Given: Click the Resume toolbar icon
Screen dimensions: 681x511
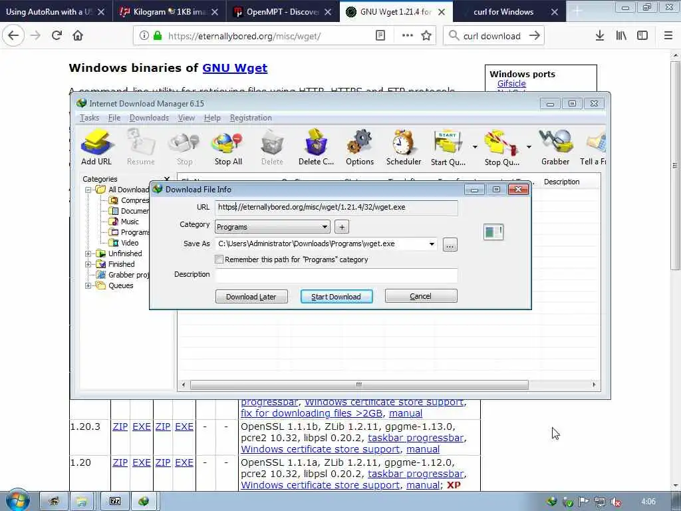Looking at the screenshot, I should 141,147.
